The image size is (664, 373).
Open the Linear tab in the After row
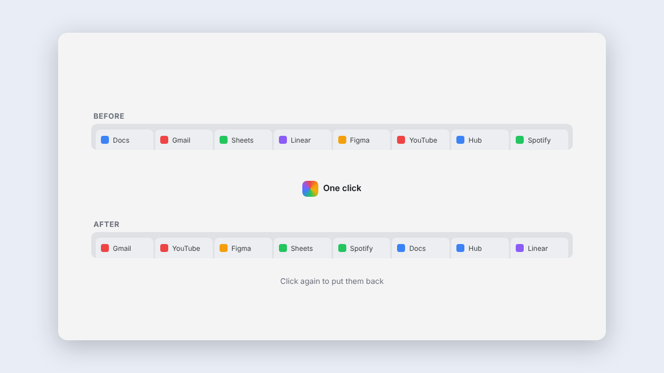tap(539, 248)
